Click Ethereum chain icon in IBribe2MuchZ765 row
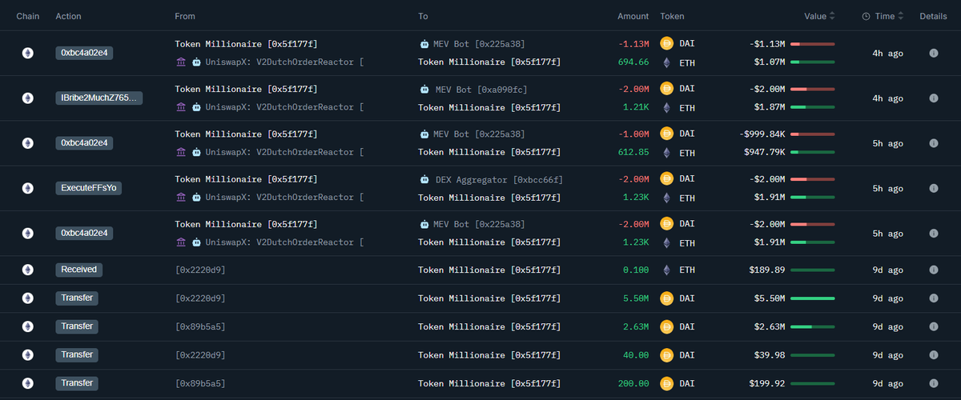 point(28,98)
